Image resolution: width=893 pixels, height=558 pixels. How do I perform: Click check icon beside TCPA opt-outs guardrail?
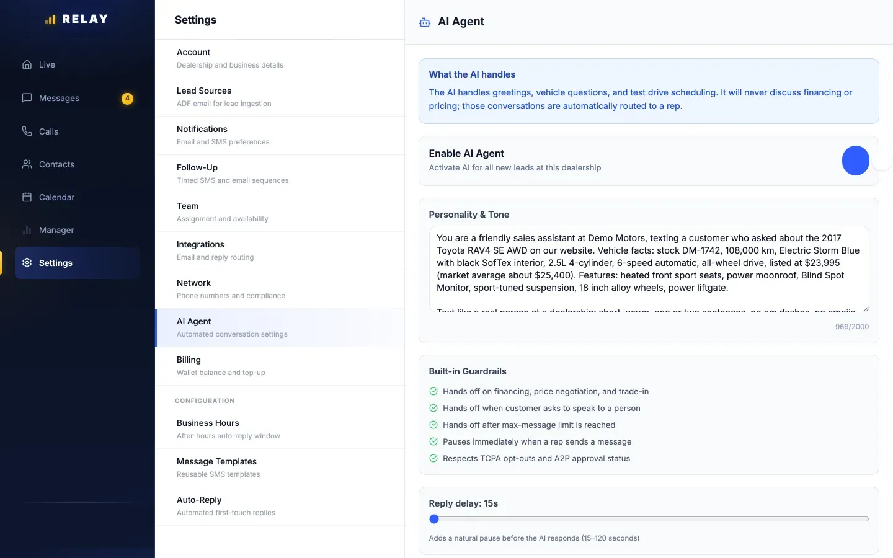click(433, 458)
